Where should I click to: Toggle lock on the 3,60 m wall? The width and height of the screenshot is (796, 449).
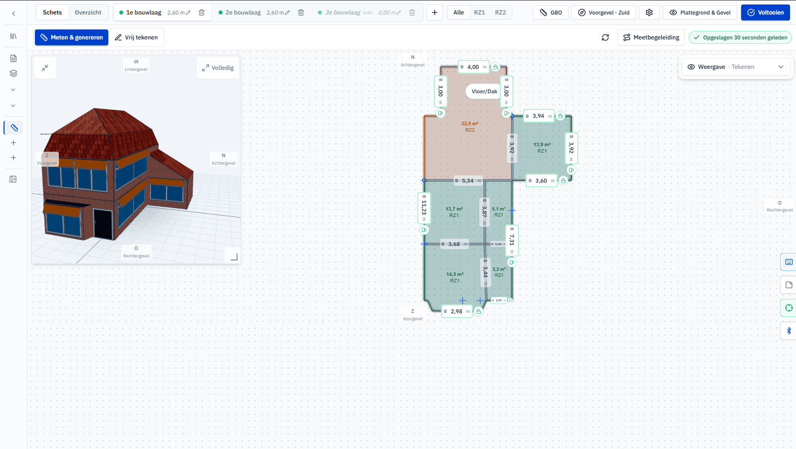point(563,181)
